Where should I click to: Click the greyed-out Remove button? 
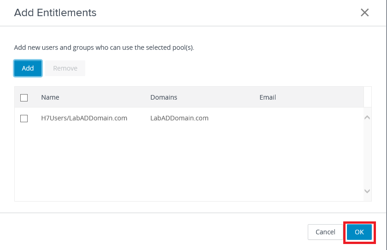point(65,68)
